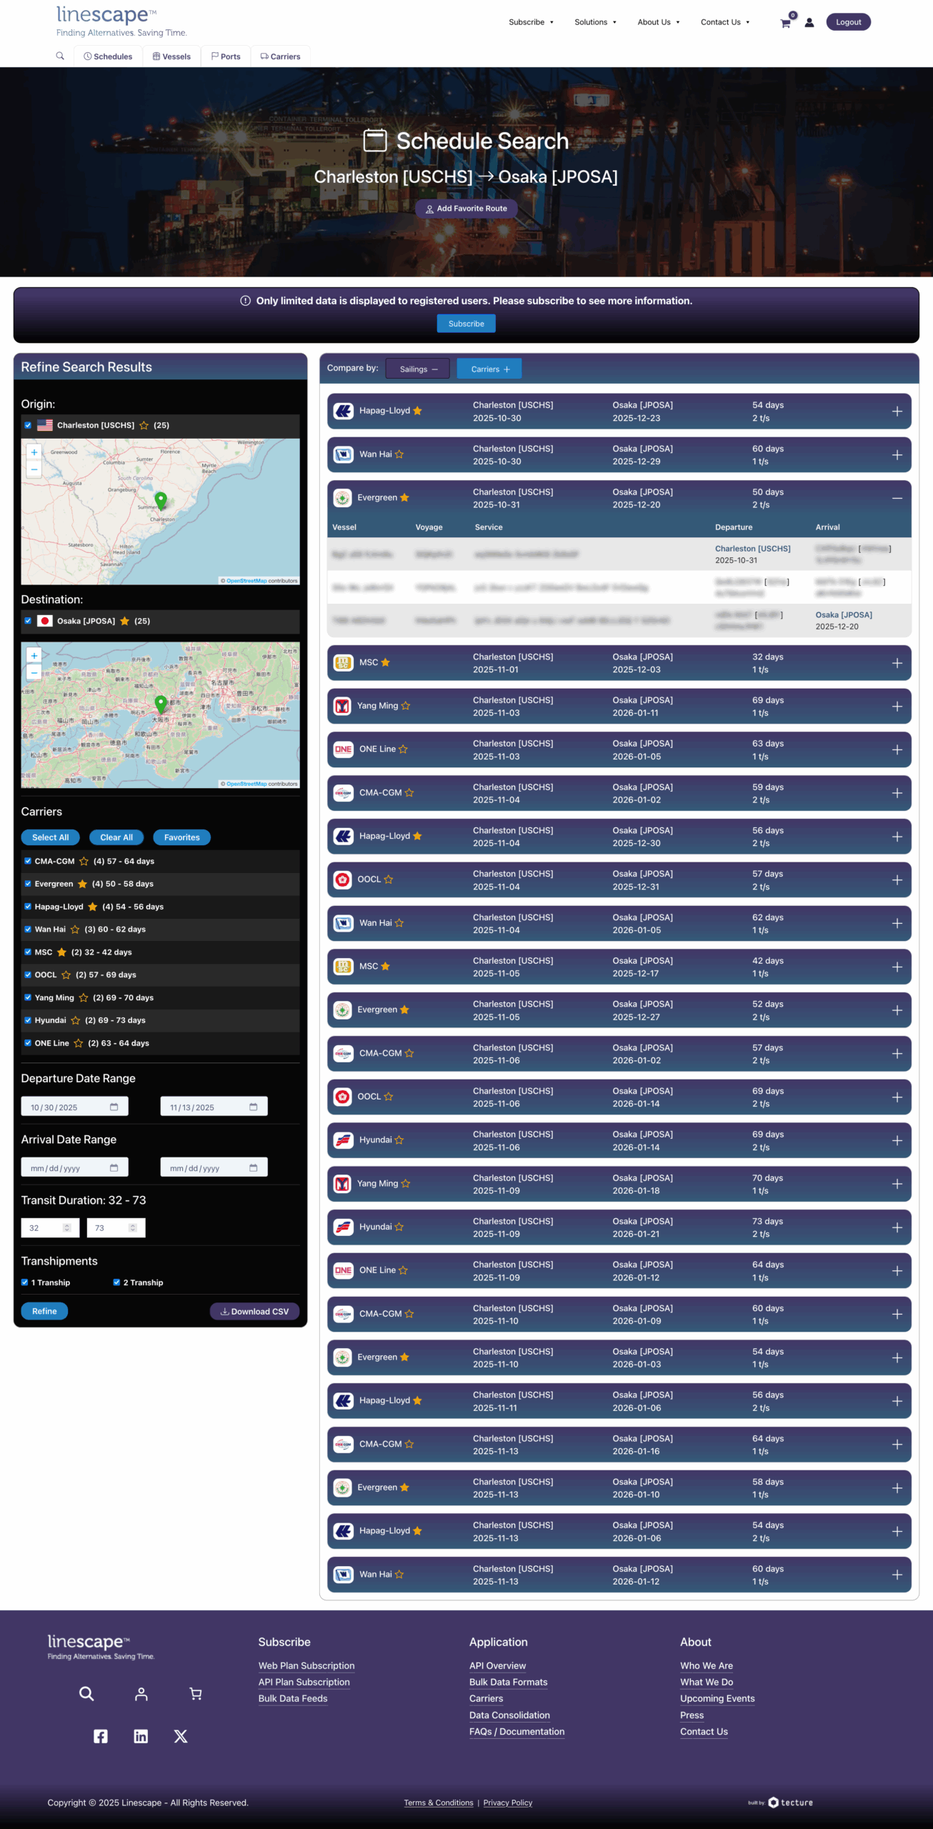Open the LinkedIn icon in the footer

coord(141,1736)
